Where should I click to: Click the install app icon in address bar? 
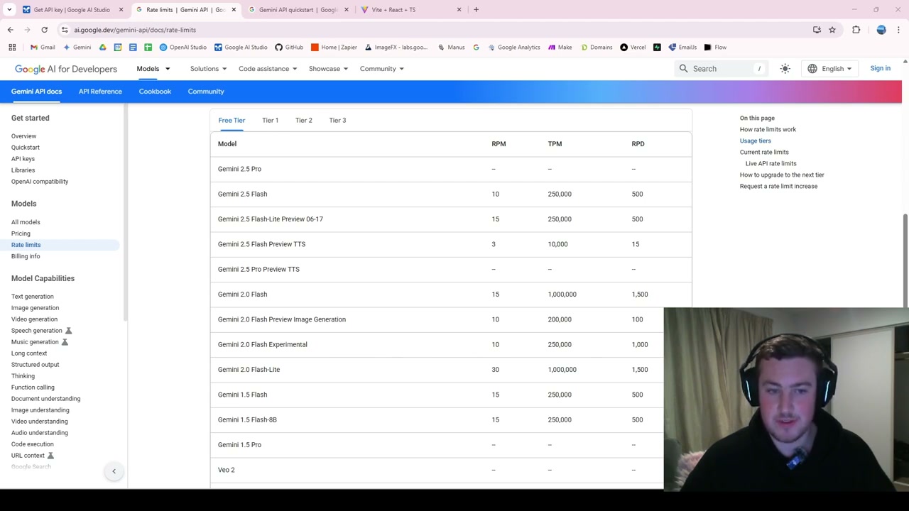(817, 30)
